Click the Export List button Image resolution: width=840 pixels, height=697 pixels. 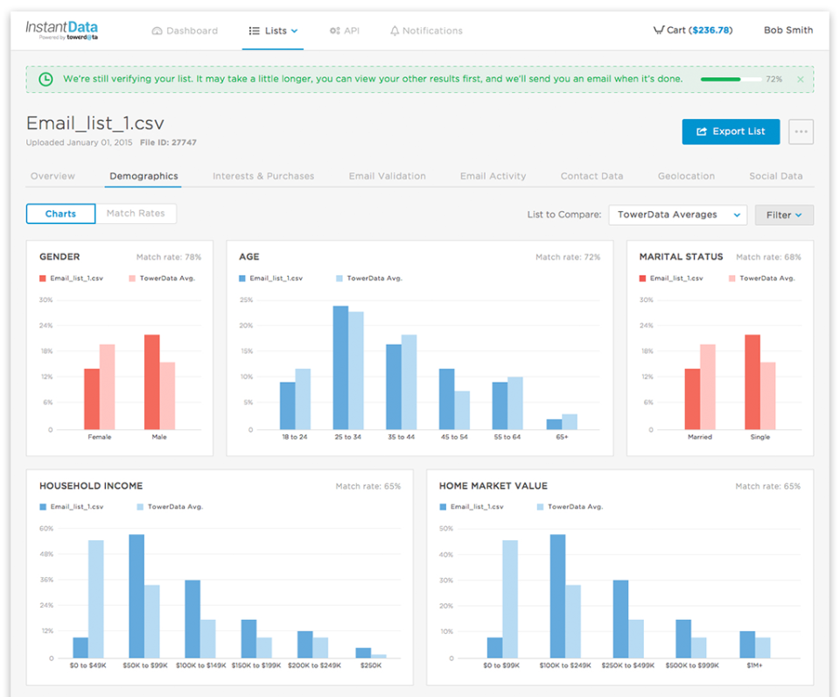click(731, 132)
